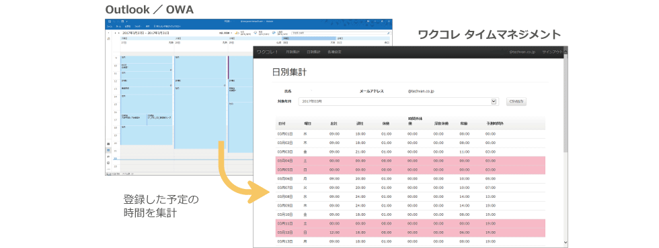
Task: Sign out using the サインアウト link
Action: [552, 52]
